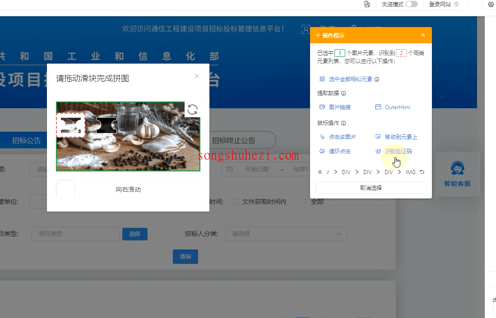Click the 取消选择 button
The width and height of the screenshot is (496, 318).
(371, 188)
